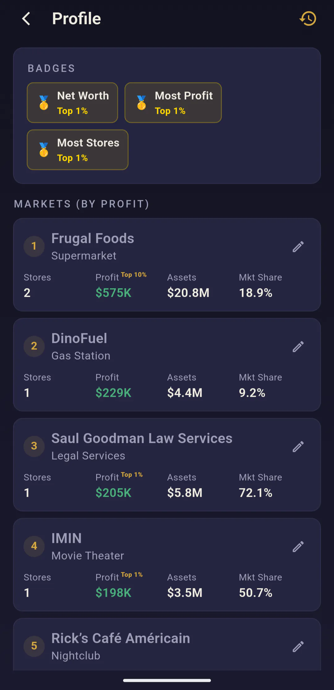Image resolution: width=334 pixels, height=690 pixels.
Task: Open Saul Goodman Law Services title
Action: 142,438
